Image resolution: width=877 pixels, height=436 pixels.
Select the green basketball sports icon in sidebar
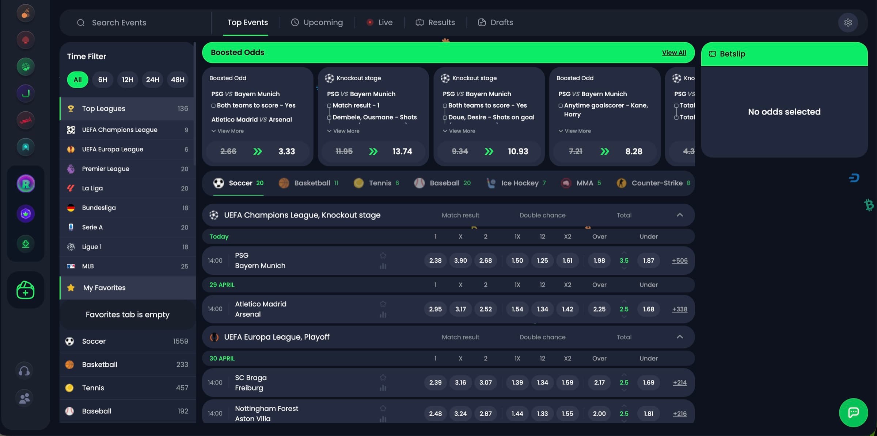(26, 67)
